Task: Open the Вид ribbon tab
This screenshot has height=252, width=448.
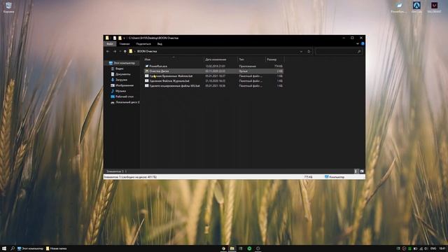Action: [x=160, y=44]
